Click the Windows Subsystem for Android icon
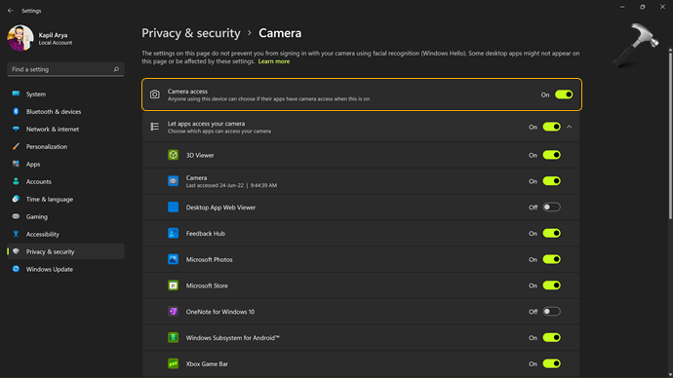 [173, 338]
